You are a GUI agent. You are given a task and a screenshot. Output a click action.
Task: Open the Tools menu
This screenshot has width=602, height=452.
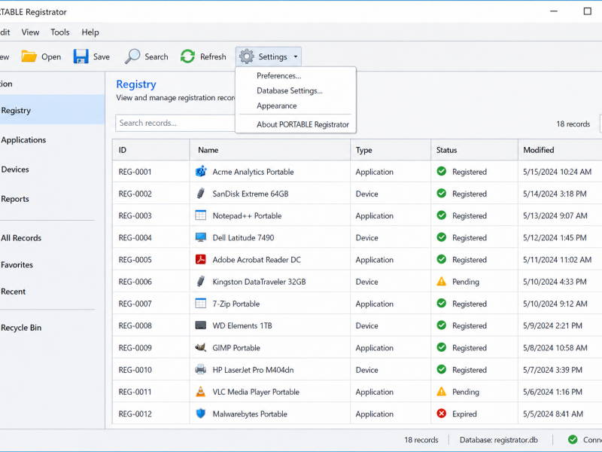(60, 32)
